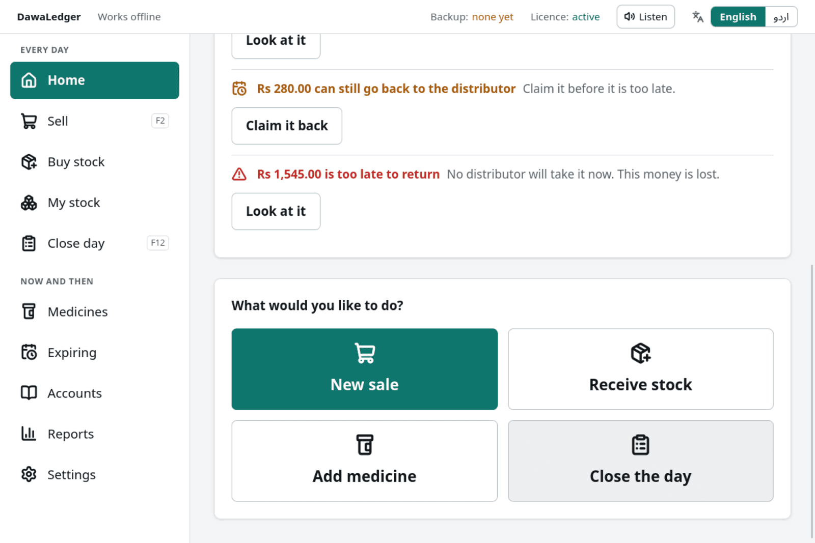Click the Sell shopping cart icon
815x543 pixels.
pos(29,121)
